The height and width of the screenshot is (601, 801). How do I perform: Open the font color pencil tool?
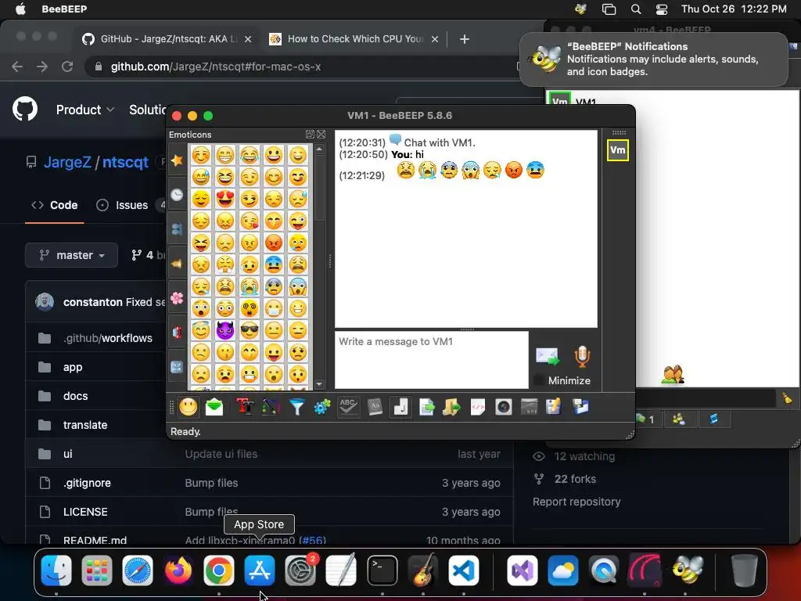pos(271,407)
